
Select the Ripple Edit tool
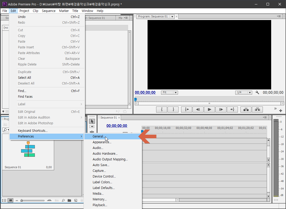92,132
